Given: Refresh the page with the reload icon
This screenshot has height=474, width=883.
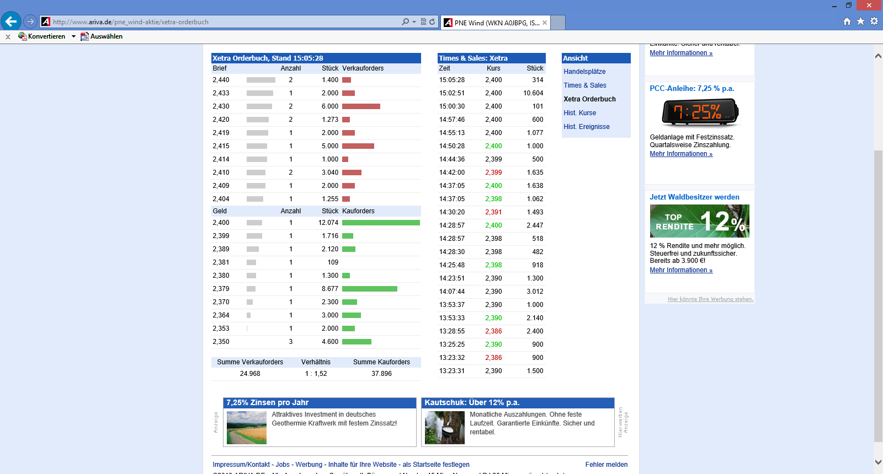Looking at the screenshot, I should click(x=432, y=22).
